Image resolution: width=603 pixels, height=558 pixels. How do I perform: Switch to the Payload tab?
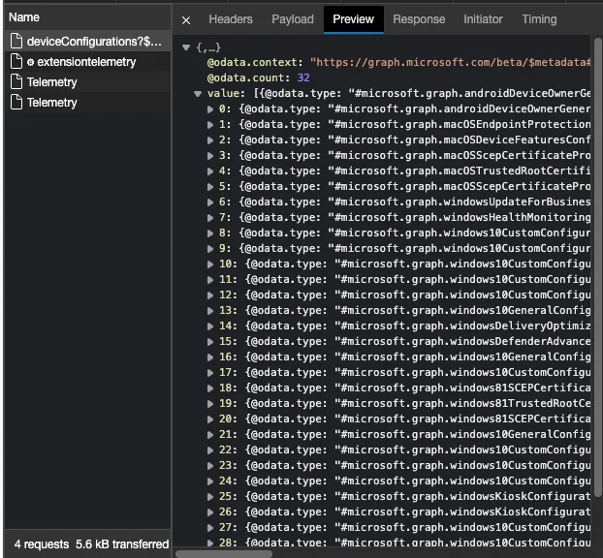(292, 19)
